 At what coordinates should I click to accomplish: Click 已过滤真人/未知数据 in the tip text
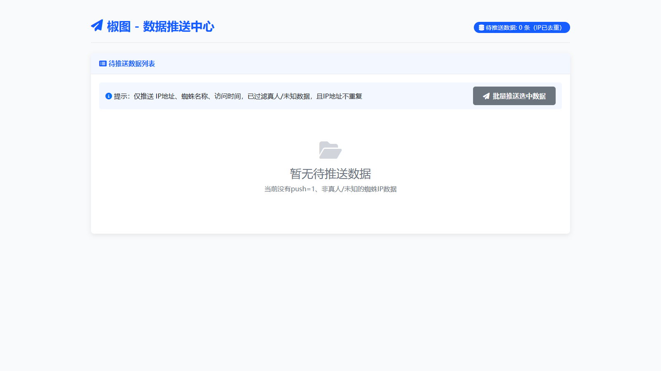point(278,96)
